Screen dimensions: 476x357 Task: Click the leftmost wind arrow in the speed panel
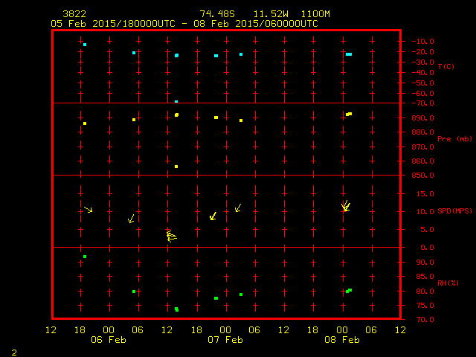point(89,210)
